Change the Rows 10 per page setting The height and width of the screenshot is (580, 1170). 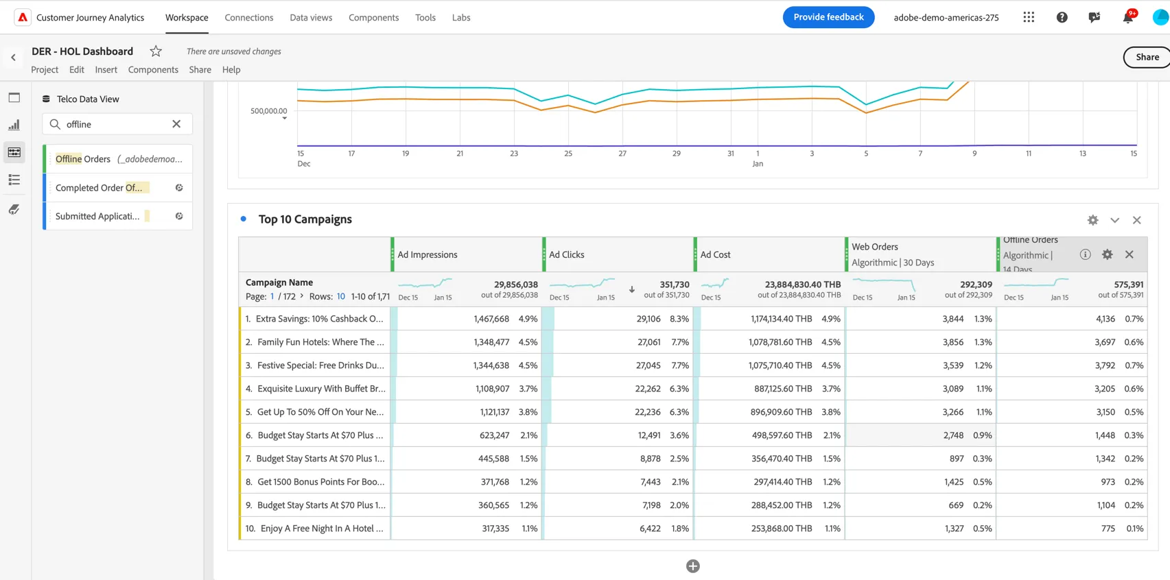(341, 296)
